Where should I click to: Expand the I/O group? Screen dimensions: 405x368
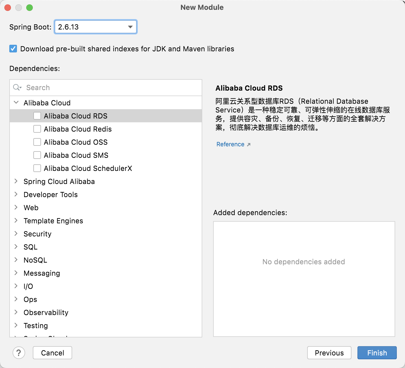tap(16, 286)
